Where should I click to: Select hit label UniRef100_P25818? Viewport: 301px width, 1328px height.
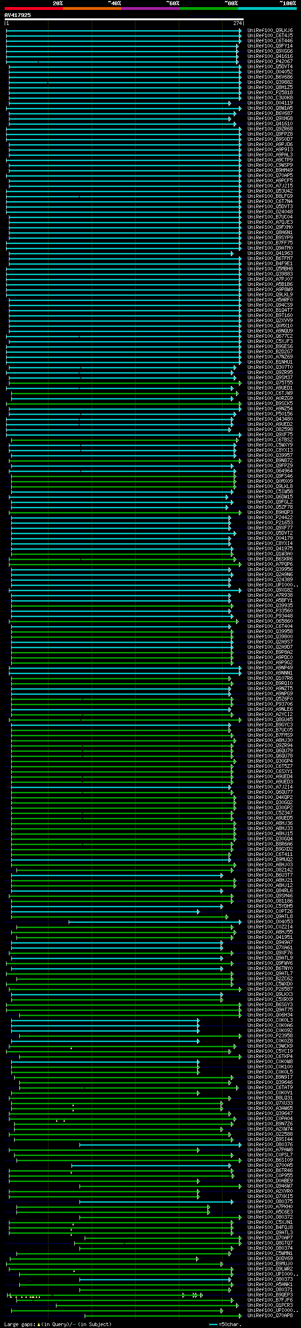point(270,92)
